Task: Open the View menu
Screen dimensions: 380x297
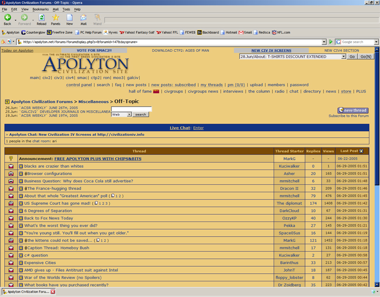Action: (25, 9)
